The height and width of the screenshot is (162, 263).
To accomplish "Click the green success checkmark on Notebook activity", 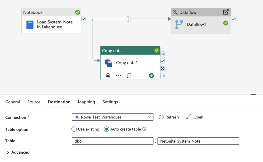I will click(77, 12).
